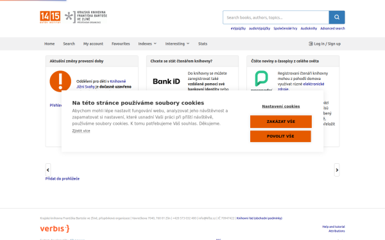Click the green PressReader logo
This screenshot has height=240, width=385.
click(x=262, y=78)
